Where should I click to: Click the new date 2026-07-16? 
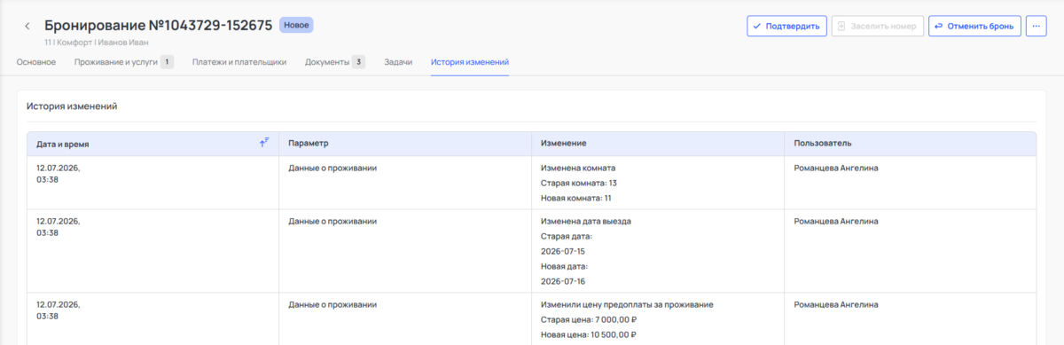[563, 281]
